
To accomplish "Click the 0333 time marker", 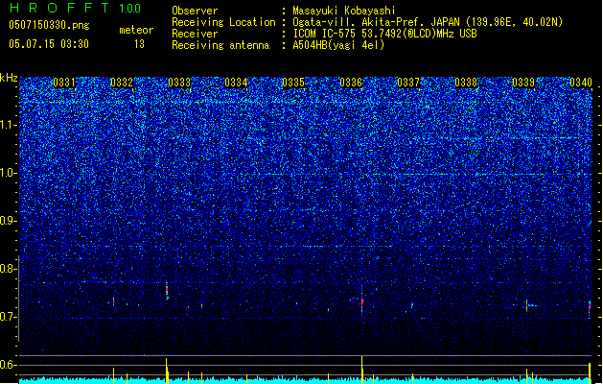I will [x=179, y=83].
